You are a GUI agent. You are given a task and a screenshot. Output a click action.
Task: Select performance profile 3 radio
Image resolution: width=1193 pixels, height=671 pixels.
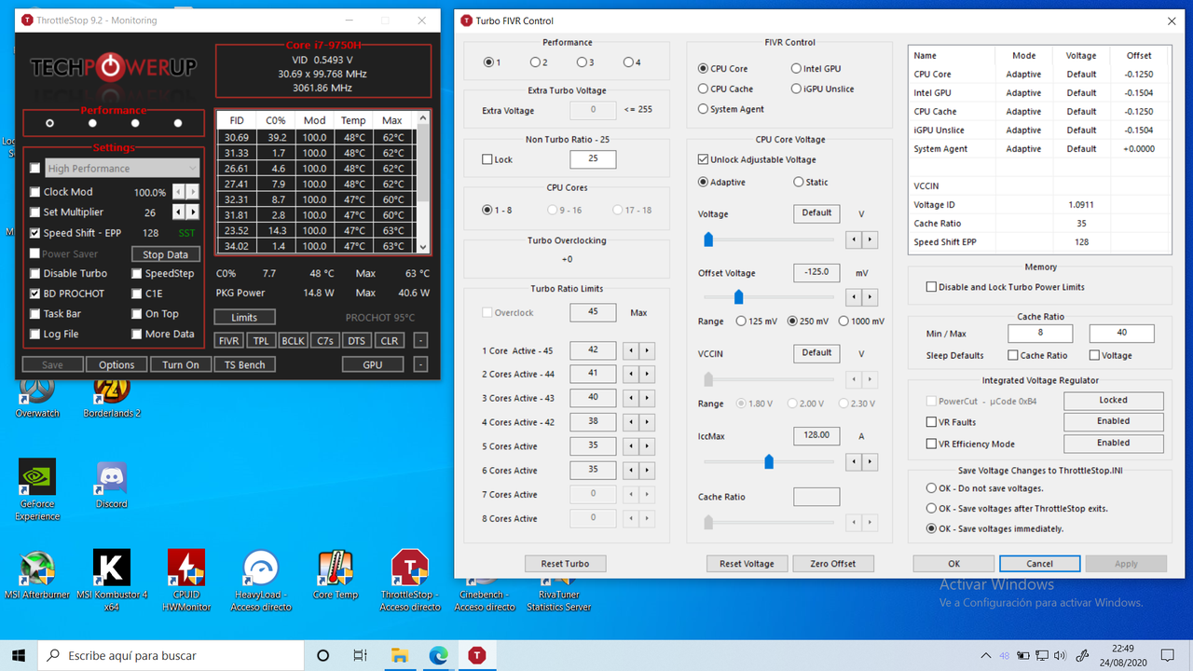(x=581, y=62)
